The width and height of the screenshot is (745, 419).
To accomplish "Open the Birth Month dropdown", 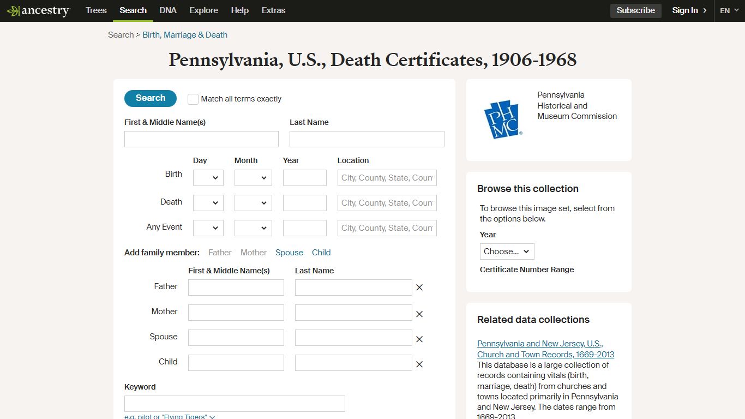I will [253, 178].
